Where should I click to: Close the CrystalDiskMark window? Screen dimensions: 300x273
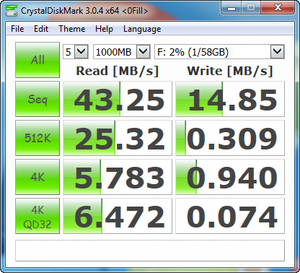278,8
